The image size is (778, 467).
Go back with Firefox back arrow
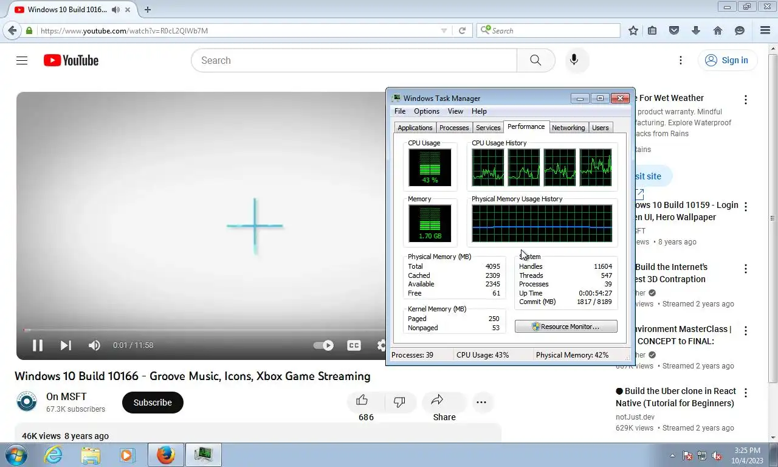(x=12, y=30)
